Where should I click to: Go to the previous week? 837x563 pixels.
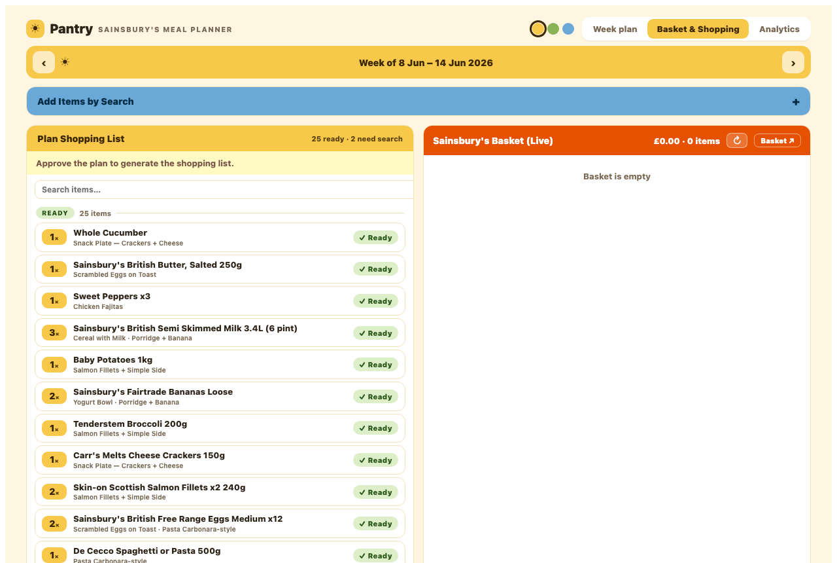[44, 63]
